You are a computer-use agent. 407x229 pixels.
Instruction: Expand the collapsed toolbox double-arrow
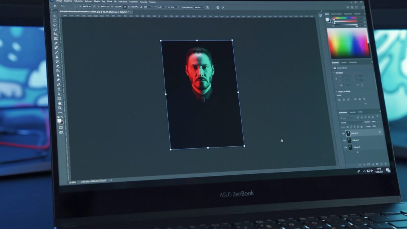pyautogui.click(x=52, y=10)
